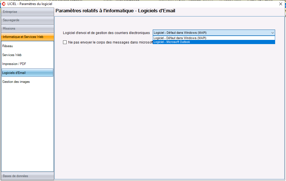Enable 'Ne pas envoyer le corps des messages' checkbox
The height and width of the screenshot is (181, 286).
(65, 42)
